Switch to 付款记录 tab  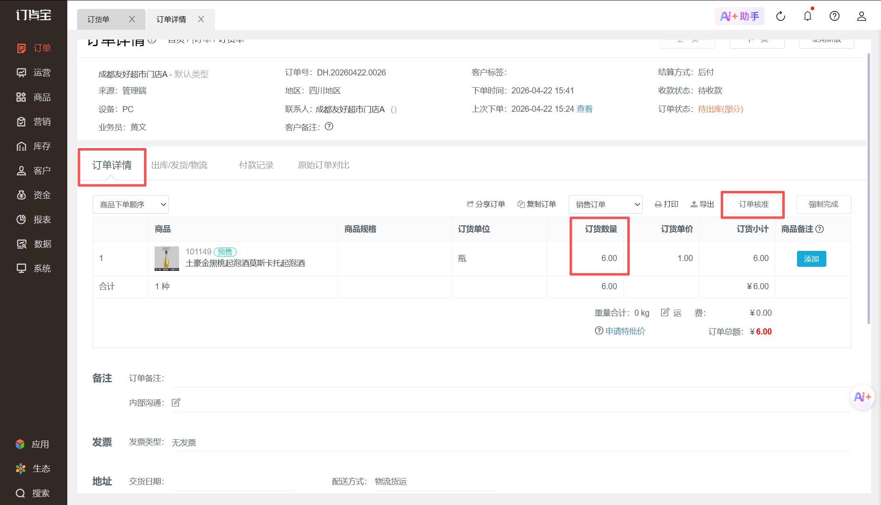256,165
